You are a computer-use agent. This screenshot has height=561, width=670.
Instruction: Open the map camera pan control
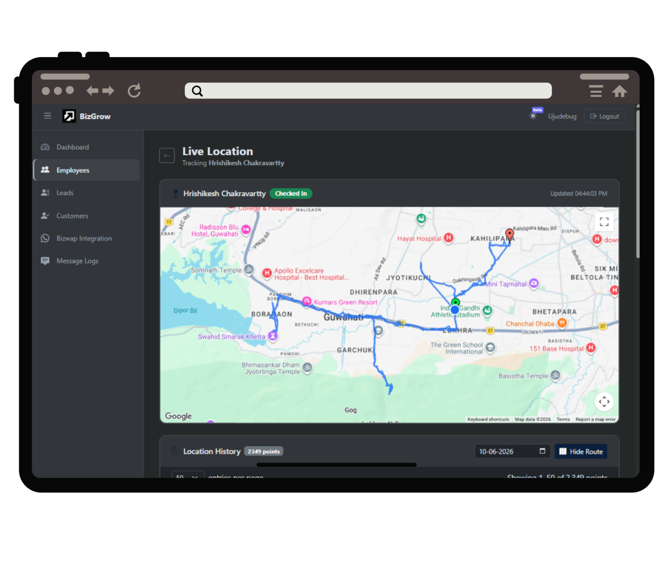604,402
